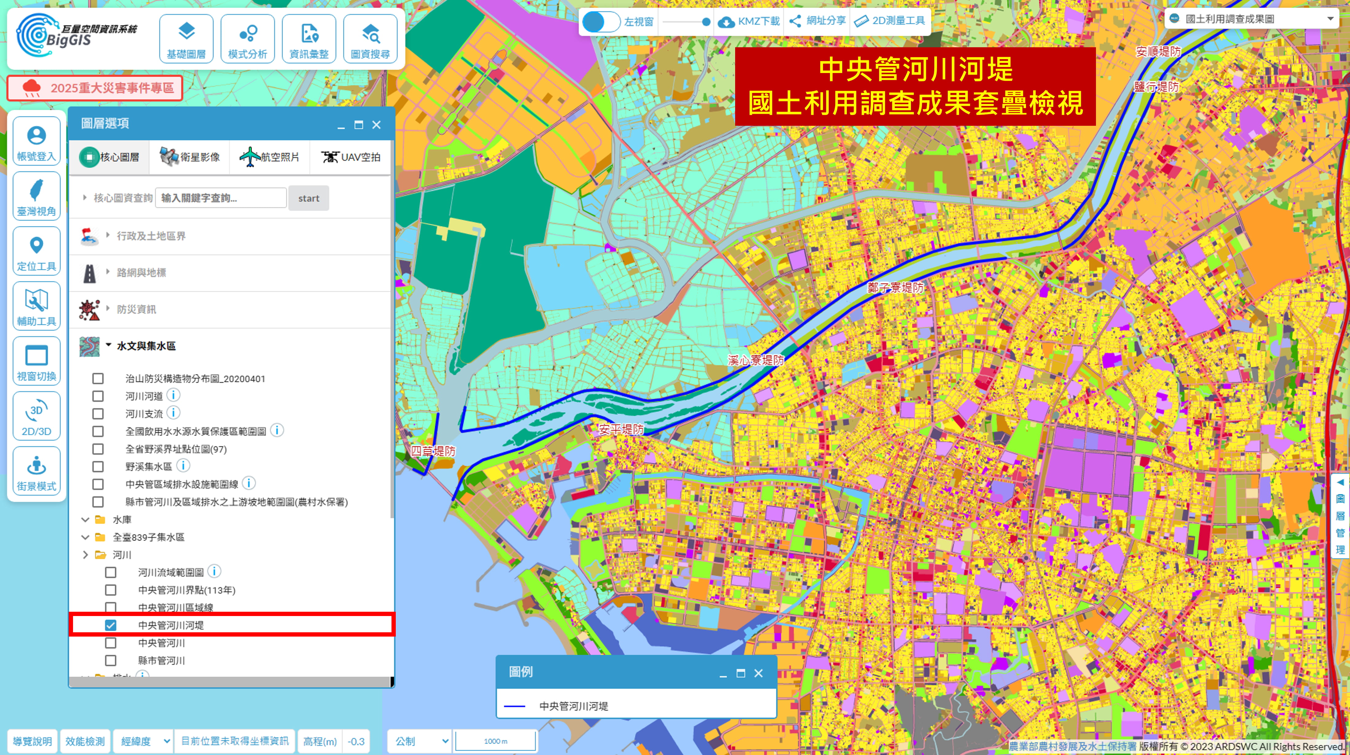This screenshot has width=1350, height=755.
Task: Enable the 河川支流 layer checkbox
Action: coord(98,414)
